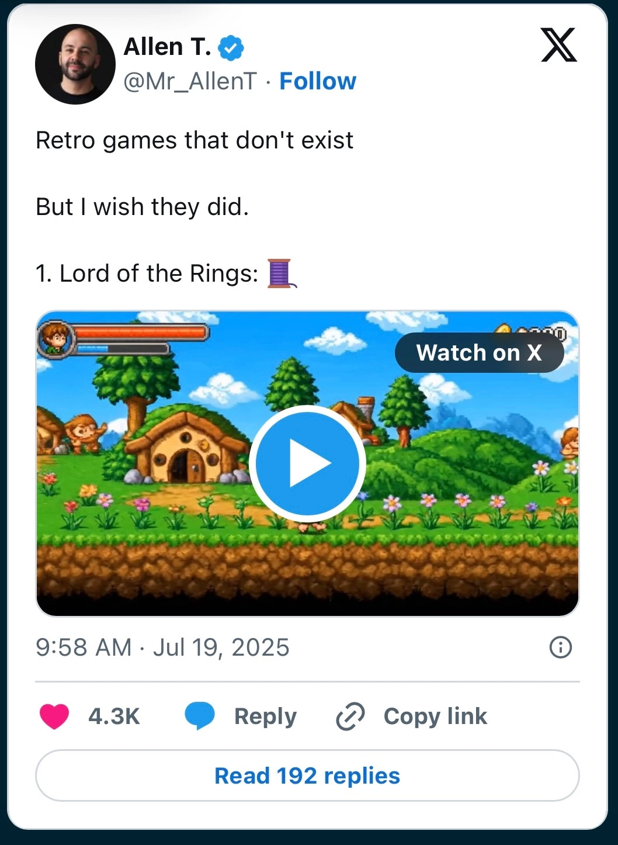This screenshot has width=618, height=845.
Task: Click the blue verified badge
Action: 231,47
